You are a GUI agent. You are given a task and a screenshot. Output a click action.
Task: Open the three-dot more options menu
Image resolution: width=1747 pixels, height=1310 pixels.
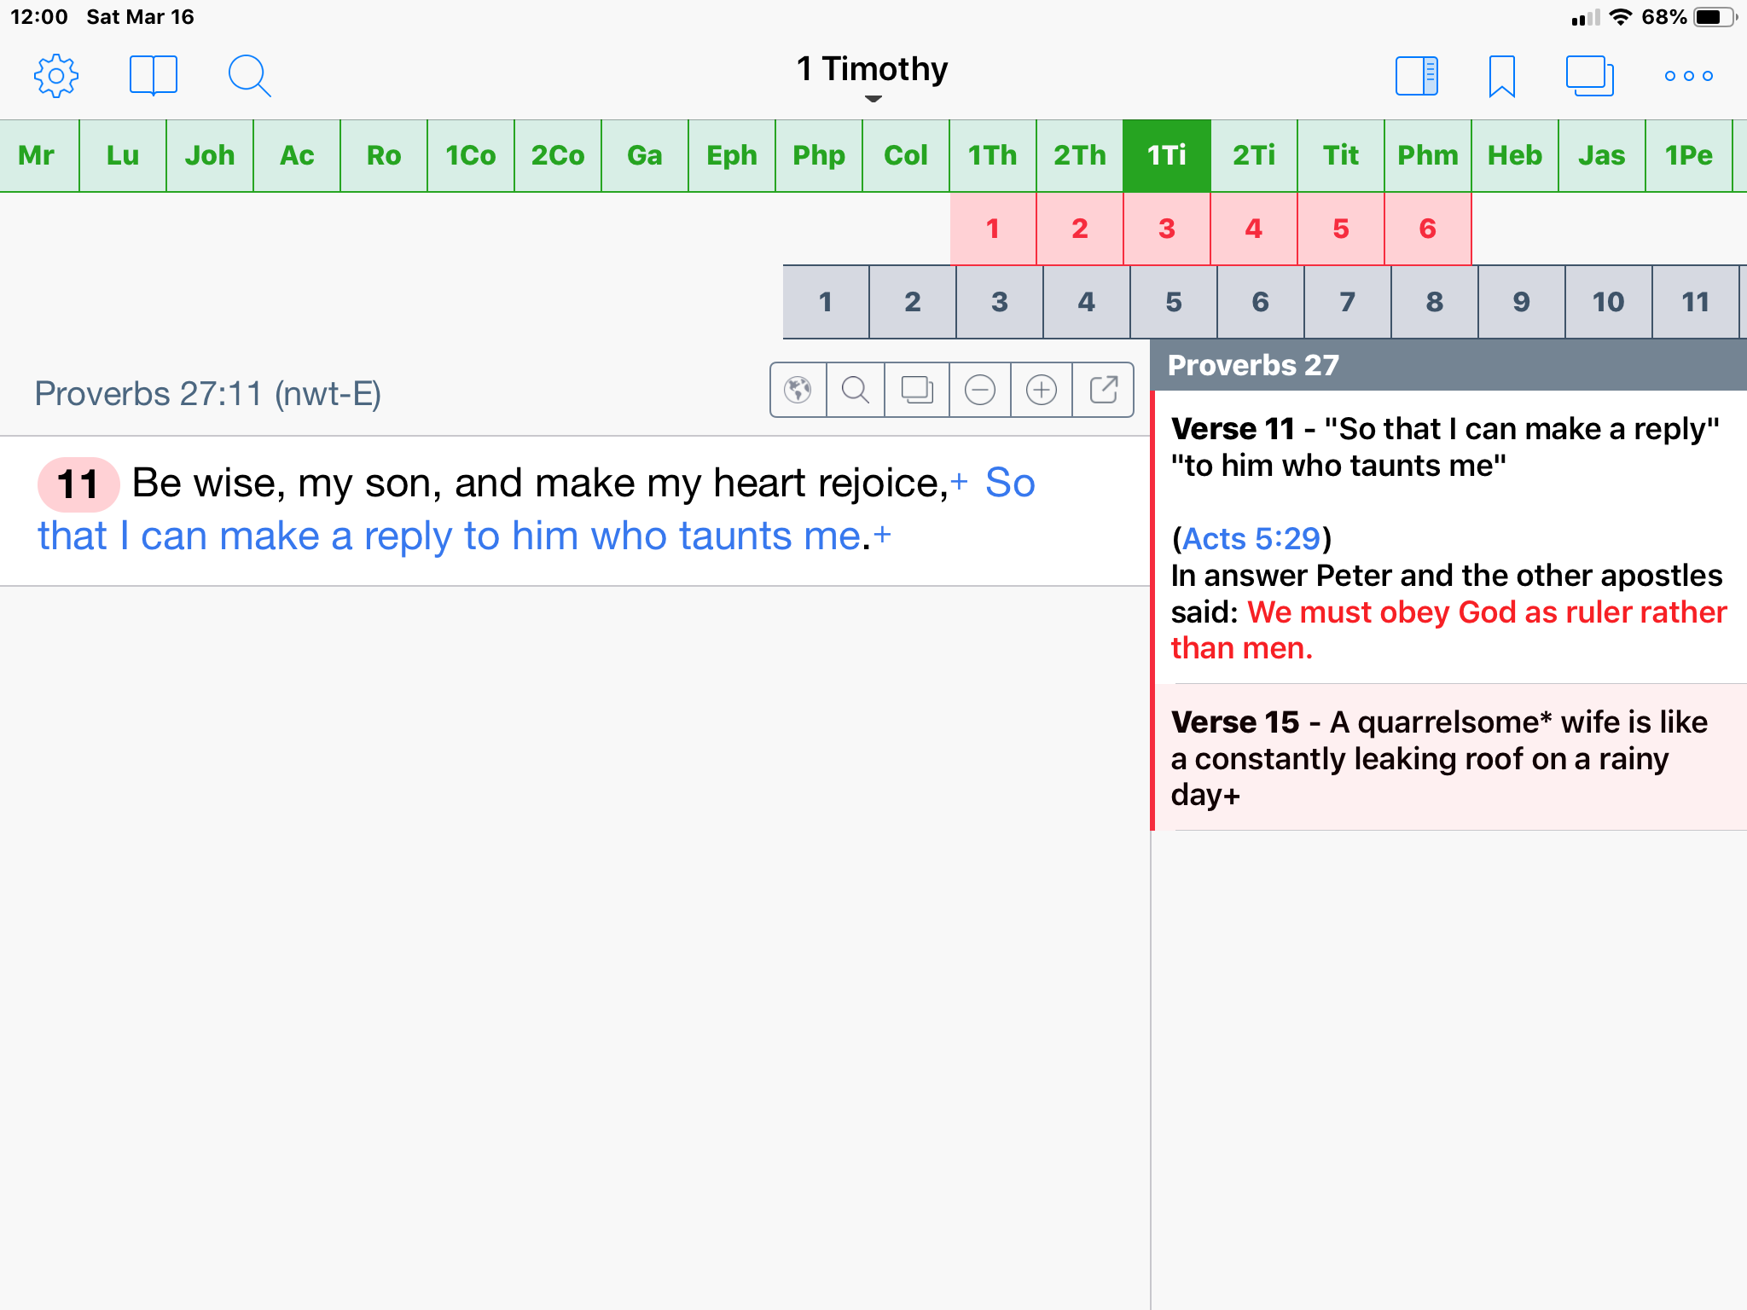pos(1688,76)
